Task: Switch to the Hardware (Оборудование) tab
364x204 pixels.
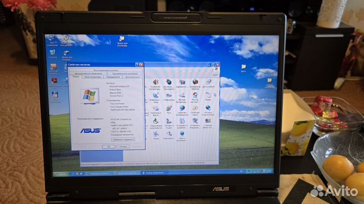Action: pos(113,77)
